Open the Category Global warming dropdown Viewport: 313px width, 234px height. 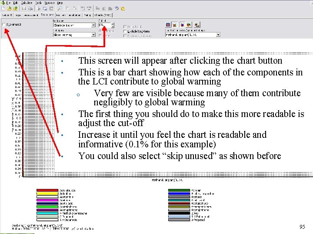click(74, 35)
